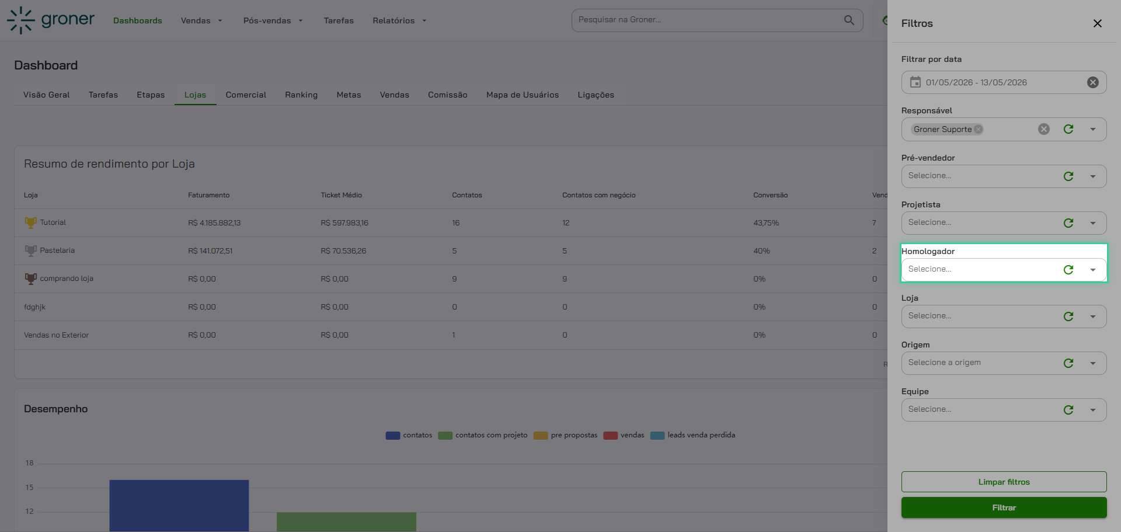Image resolution: width=1121 pixels, height=532 pixels.
Task: Switch to the Visão Geral tab
Action: 47,95
